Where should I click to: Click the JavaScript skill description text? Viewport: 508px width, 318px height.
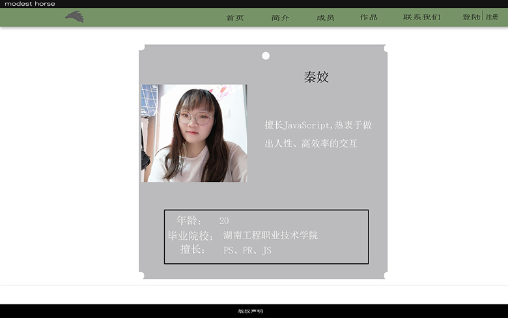coord(318,134)
